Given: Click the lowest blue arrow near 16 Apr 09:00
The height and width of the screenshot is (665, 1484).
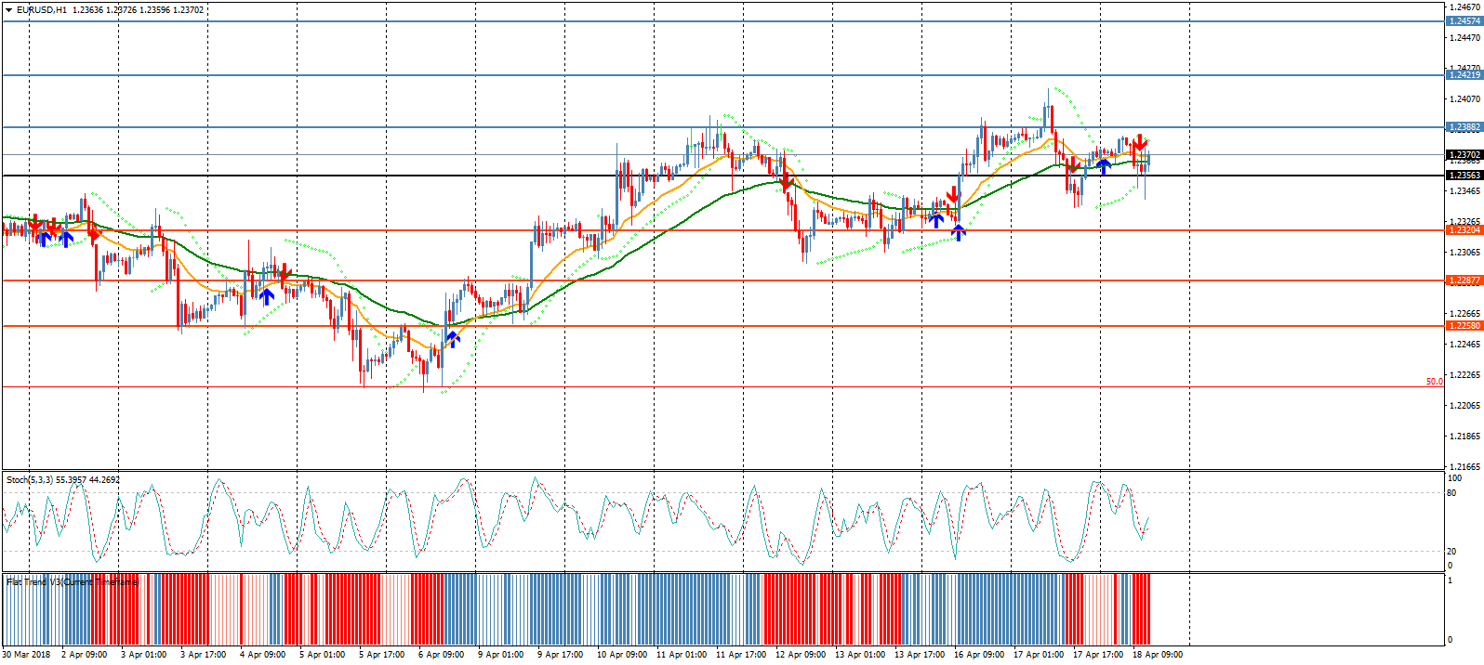Looking at the screenshot, I should coord(958,232).
